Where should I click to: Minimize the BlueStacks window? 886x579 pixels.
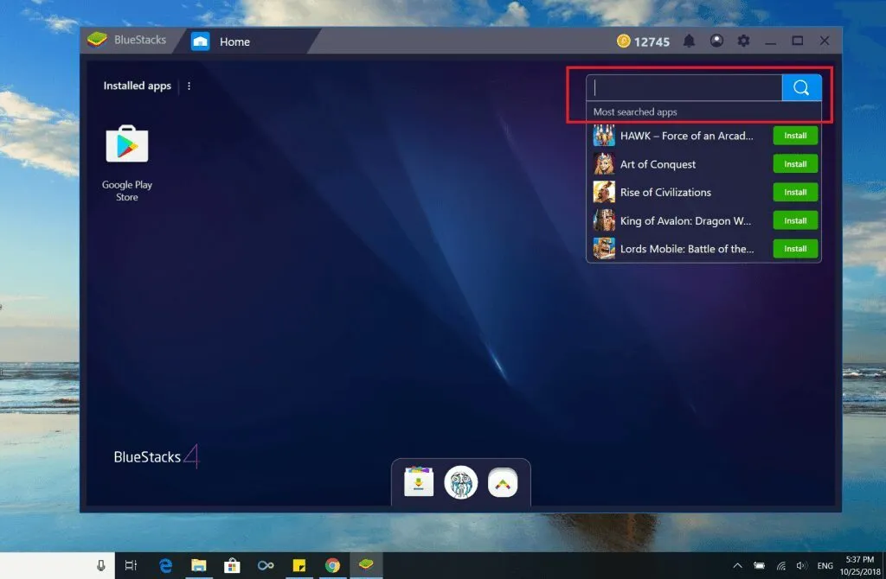[x=770, y=41]
